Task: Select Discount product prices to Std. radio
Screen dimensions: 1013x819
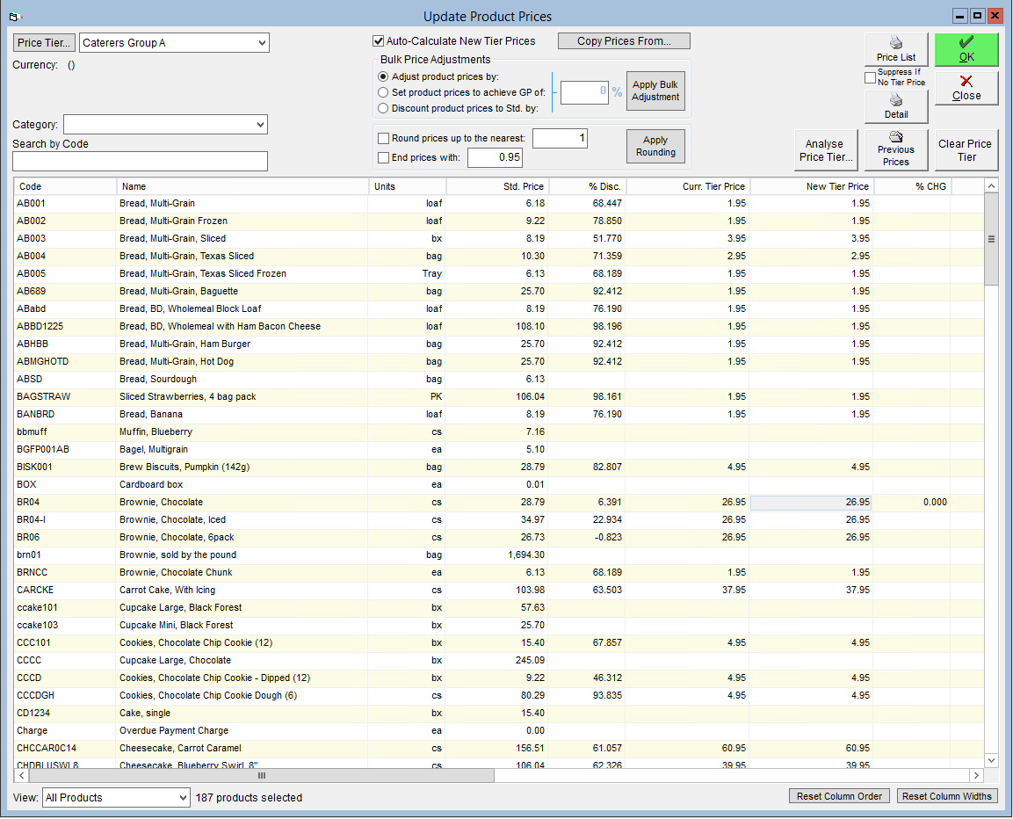Action: point(383,109)
